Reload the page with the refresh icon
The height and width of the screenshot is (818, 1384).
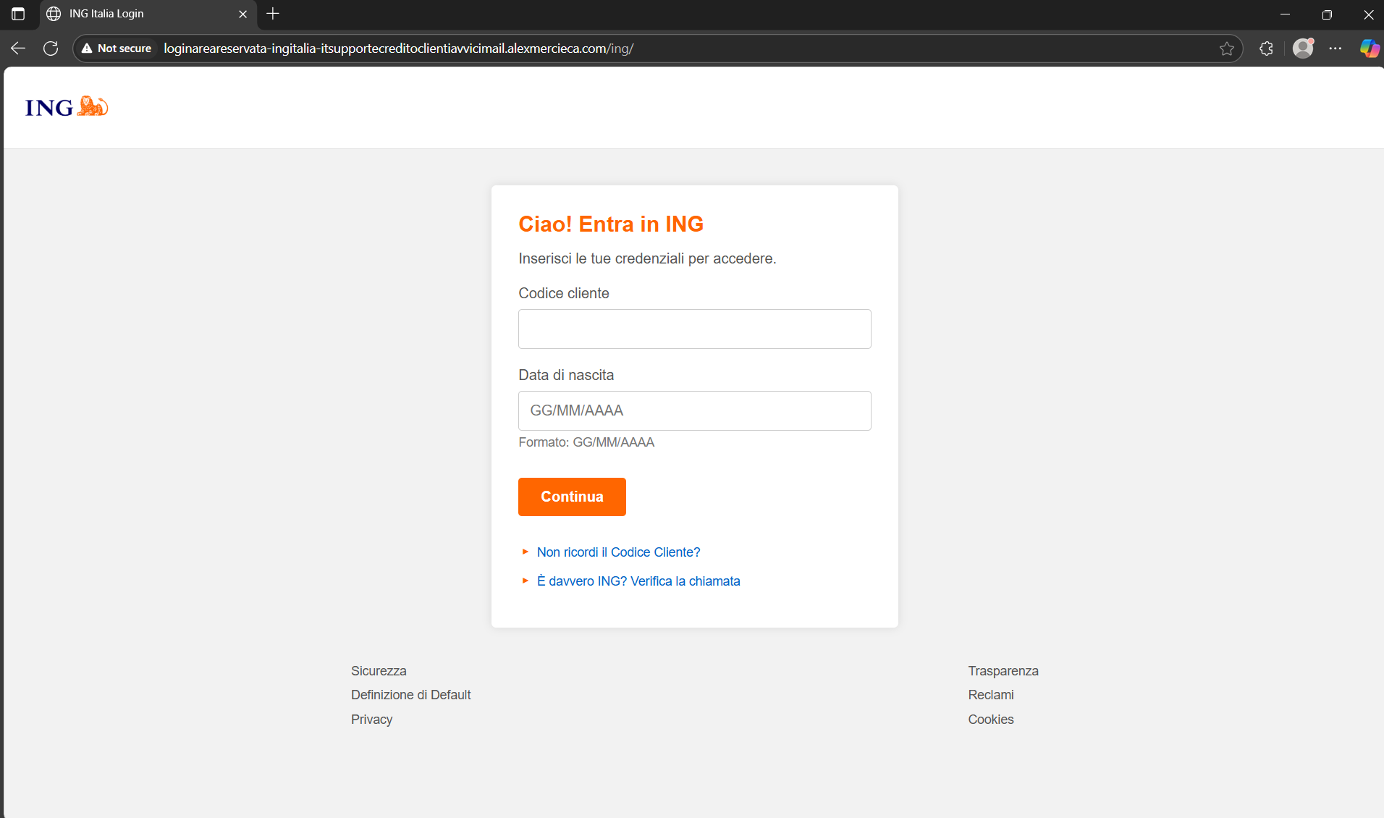point(51,49)
